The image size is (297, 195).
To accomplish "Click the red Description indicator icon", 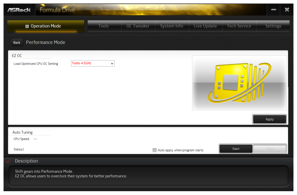I will click(x=8, y=161).
